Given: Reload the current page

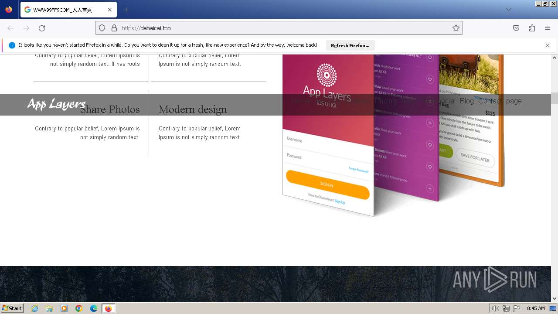Looking at the screenshot, I should (x=42, y=28).
